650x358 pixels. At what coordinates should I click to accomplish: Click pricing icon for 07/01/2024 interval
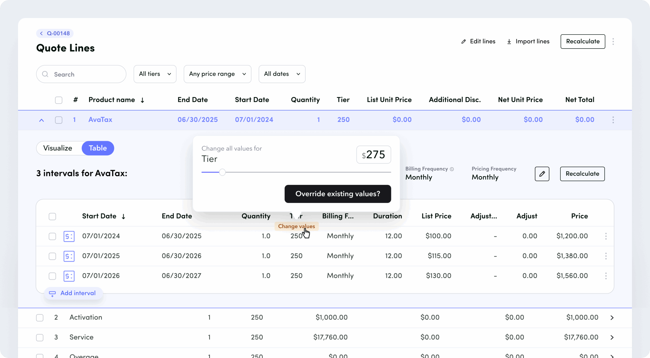point(69,236)
